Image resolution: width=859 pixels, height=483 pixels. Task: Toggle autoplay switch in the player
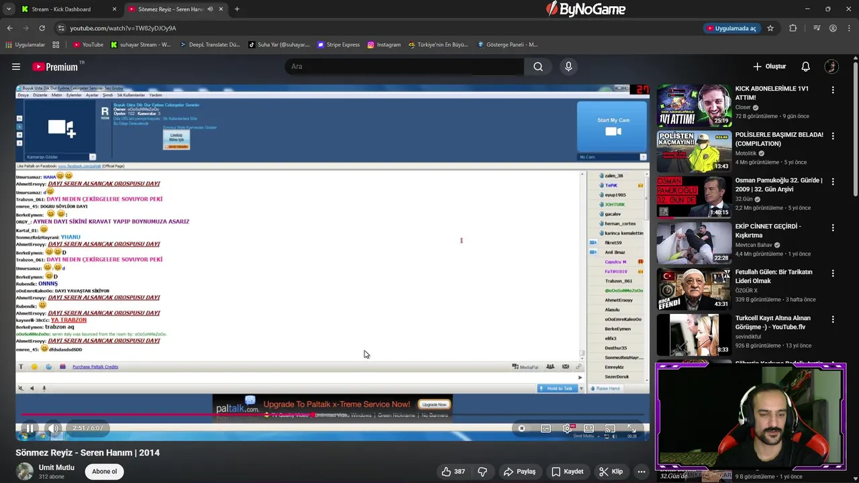point(521,428)
